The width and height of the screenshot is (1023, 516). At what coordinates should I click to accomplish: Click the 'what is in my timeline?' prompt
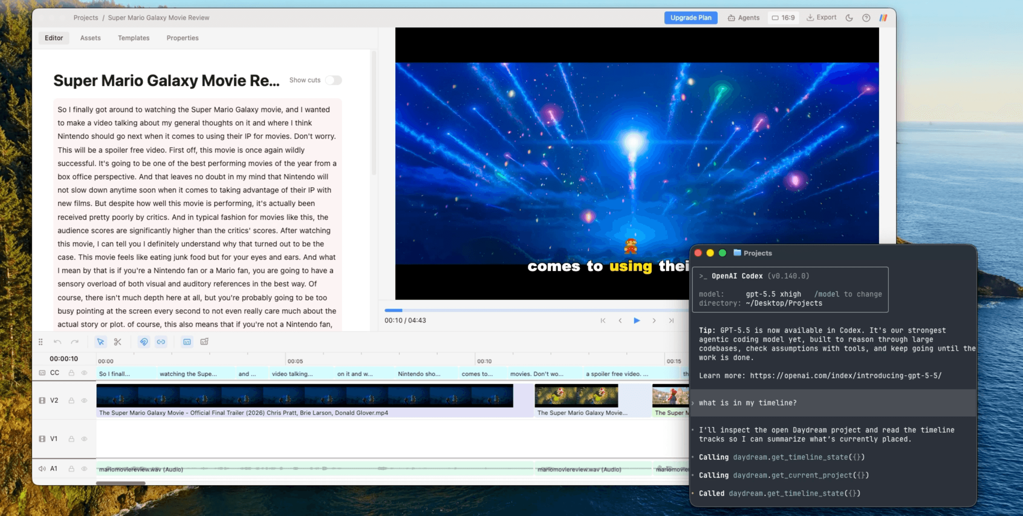point(748,403)
